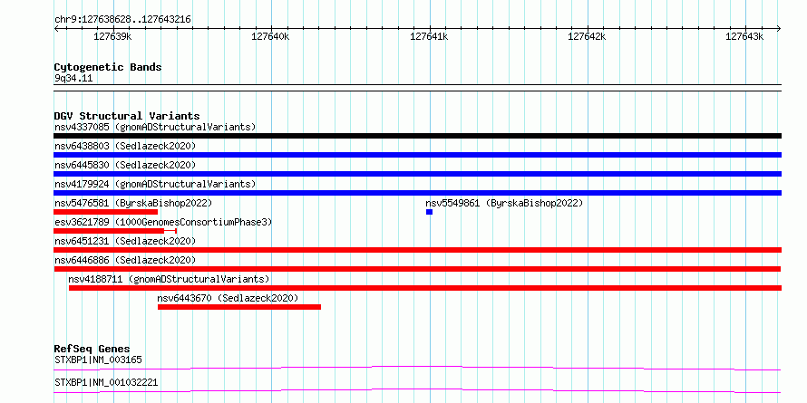This screenshot has width=807, height=403.
Task: Select the blue bar under nsv4179924
Action: point(417,193)
